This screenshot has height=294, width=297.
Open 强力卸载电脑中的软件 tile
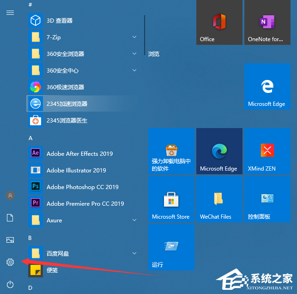click(171, 151)
